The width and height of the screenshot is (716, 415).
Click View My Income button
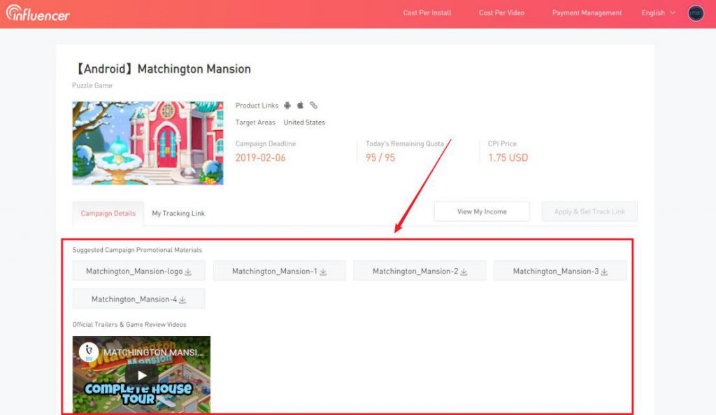(x=482, y=211)
